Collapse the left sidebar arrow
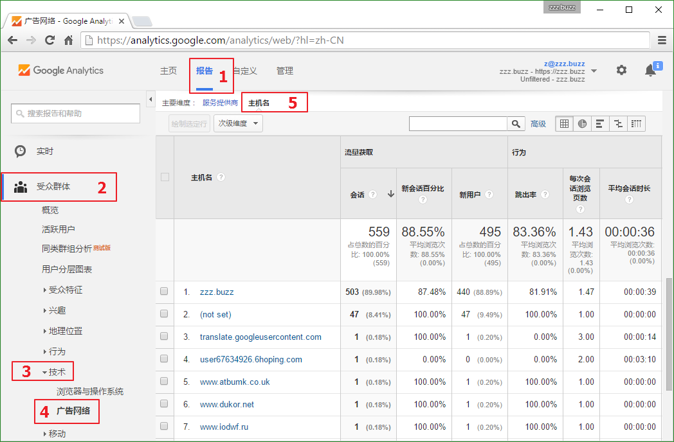Screen dimensions: 674x442 click(x=150, y=100)
